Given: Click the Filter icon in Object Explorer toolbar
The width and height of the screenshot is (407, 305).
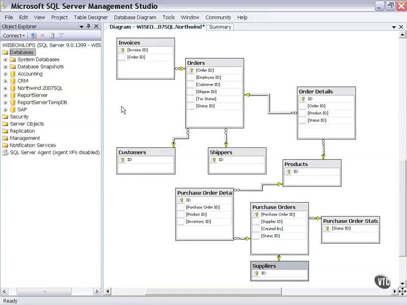Looking at the screenshot, I should (61, 36).
